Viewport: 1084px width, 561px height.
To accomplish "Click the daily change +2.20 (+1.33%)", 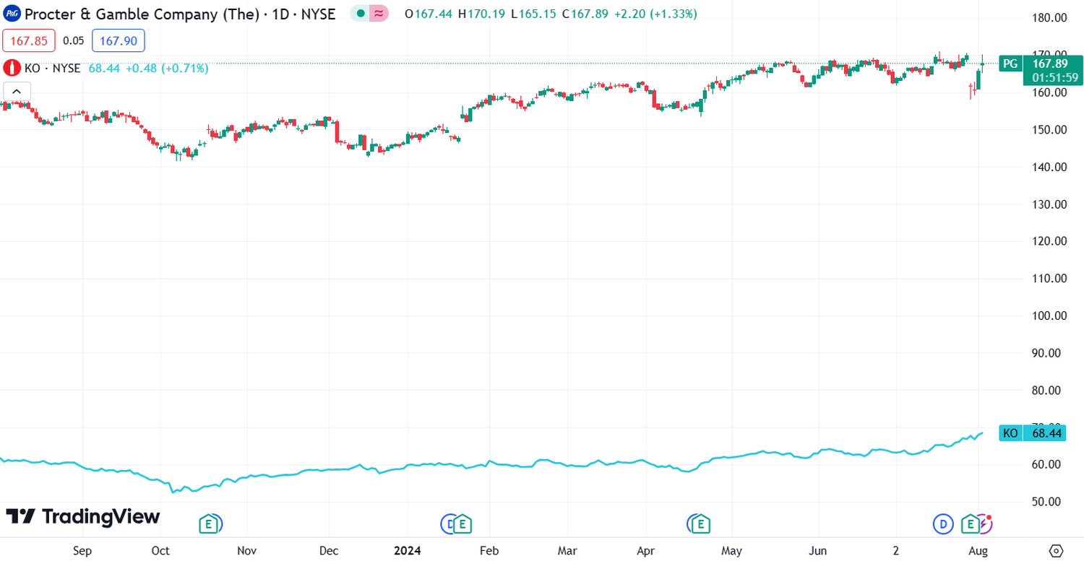I will coord(655,13).
